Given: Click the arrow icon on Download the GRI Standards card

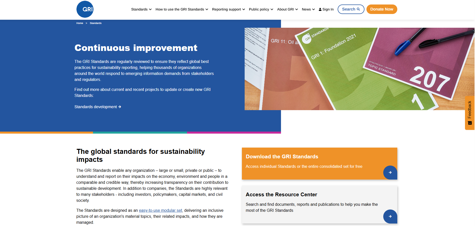Looking at the screenshot, I should tap(390, 172).
